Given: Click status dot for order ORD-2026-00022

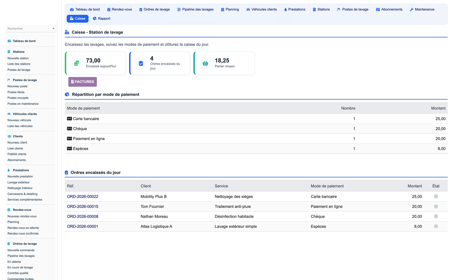Looking at the screenshot, I should [436, 196].
